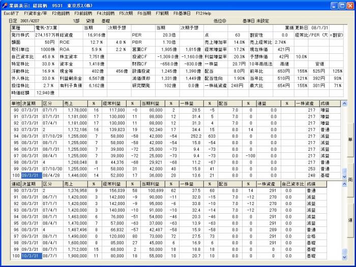Click 連益 header in 単独 table
356x267 pixels.
[269, 104]
